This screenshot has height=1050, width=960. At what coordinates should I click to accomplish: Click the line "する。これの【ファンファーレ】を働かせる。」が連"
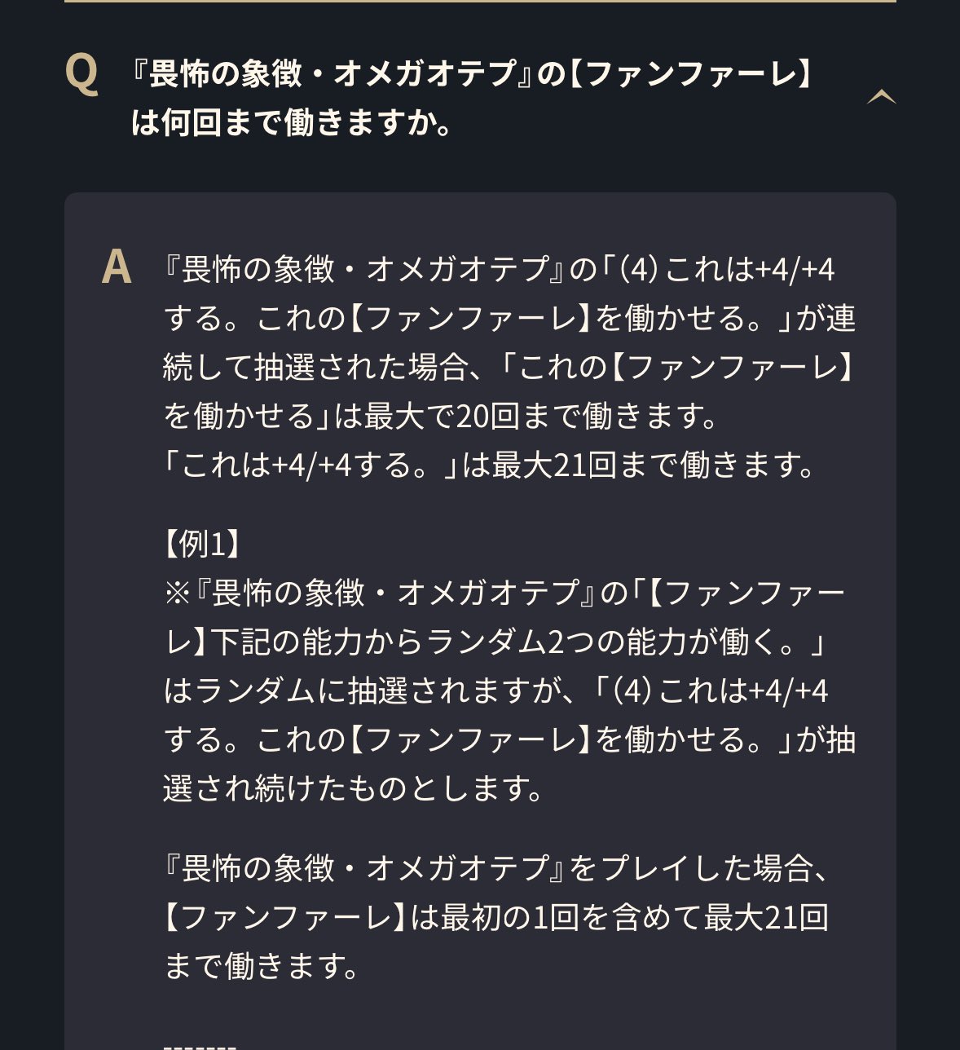509,318
